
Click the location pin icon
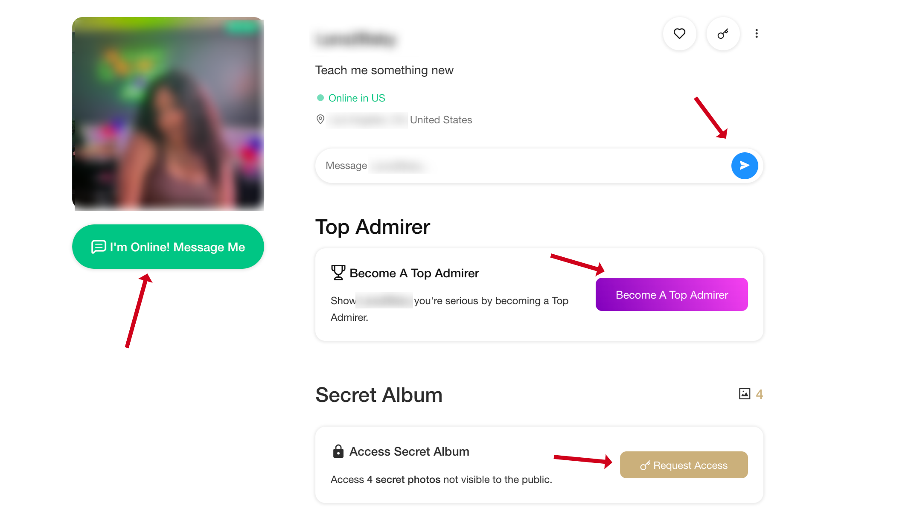point(320,119)
